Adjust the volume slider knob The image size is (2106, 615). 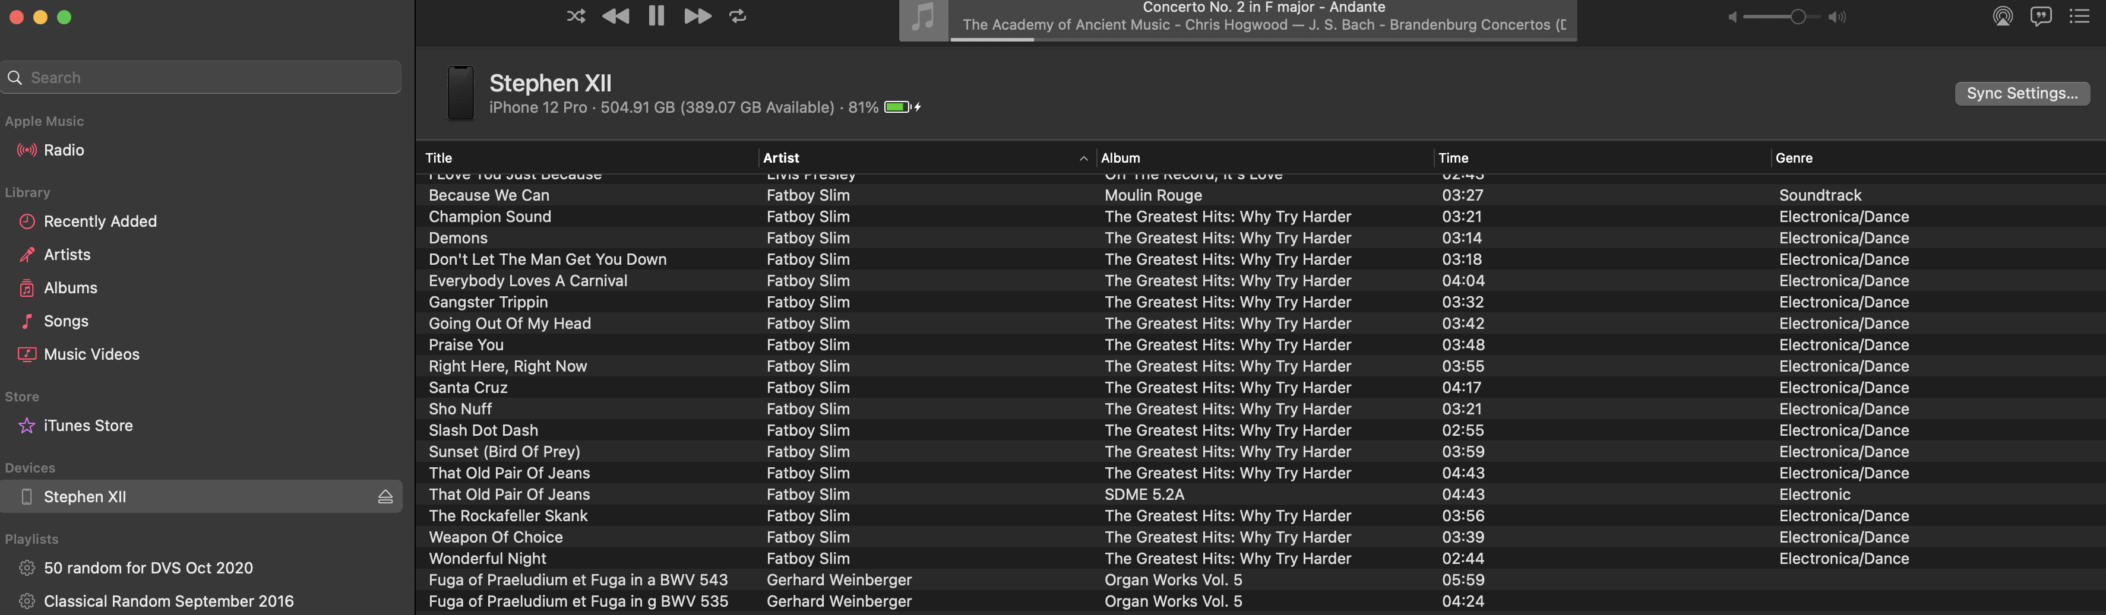click(x=1798, y=17)
